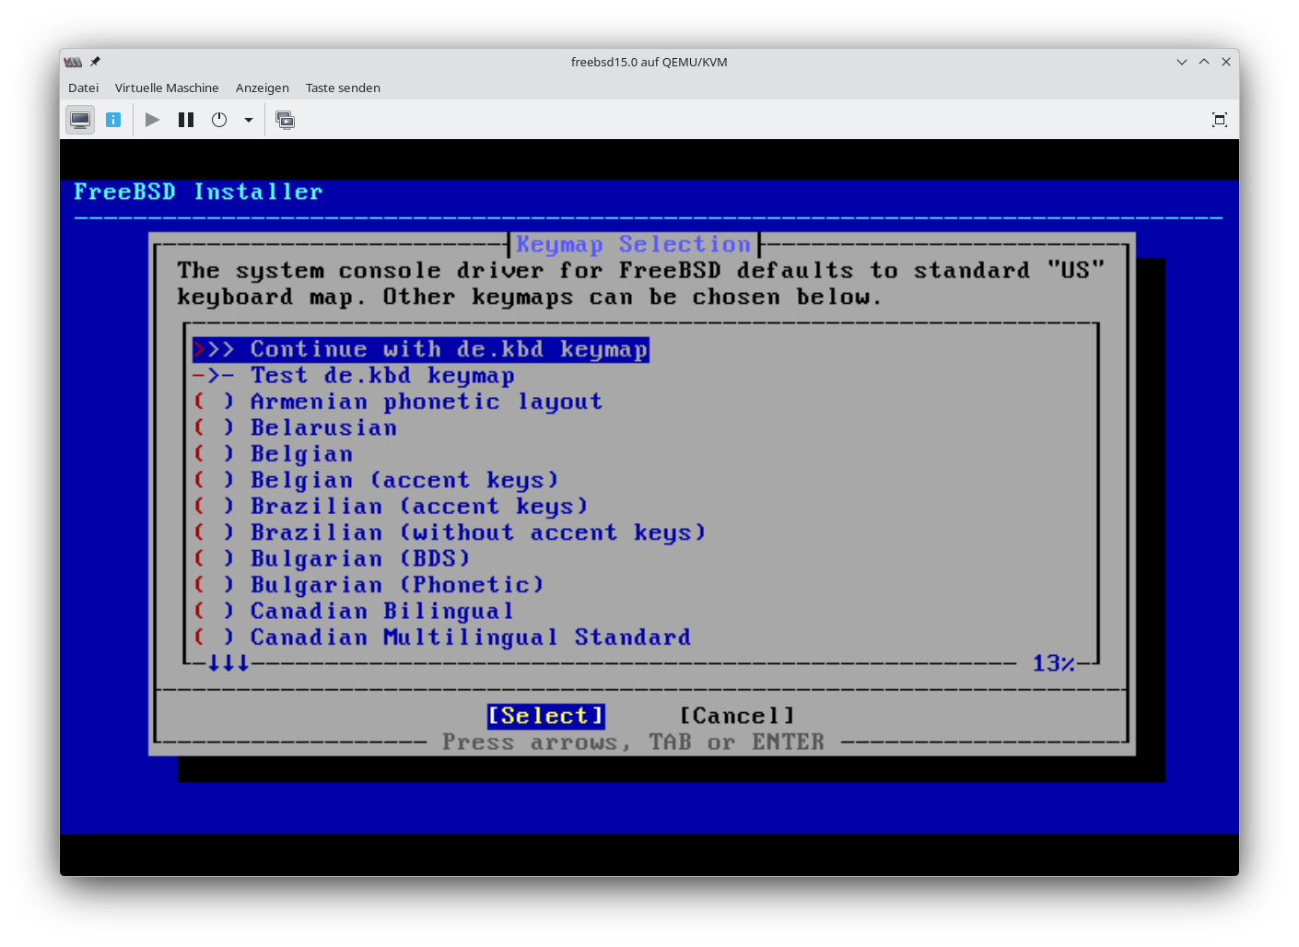Open the snapshots manager icon

286,120
